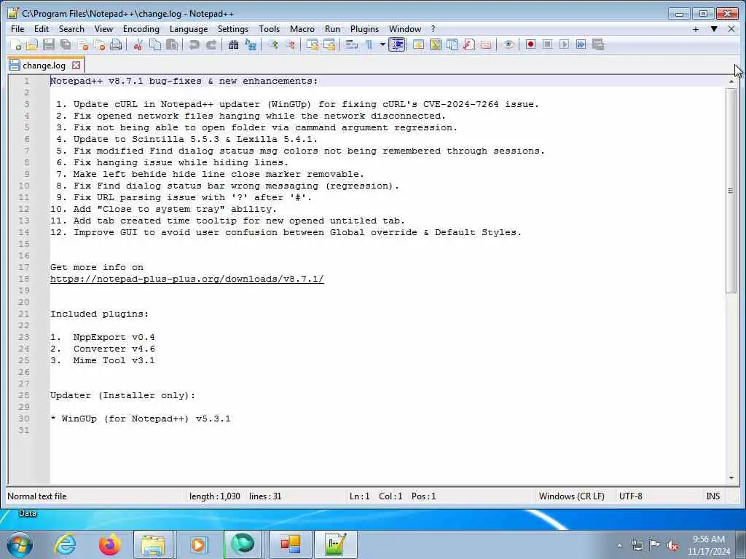Viewport: 746px width, 559px height.
Task: Click Windows (CR LF) in the status bar
Action: (571, 496)
